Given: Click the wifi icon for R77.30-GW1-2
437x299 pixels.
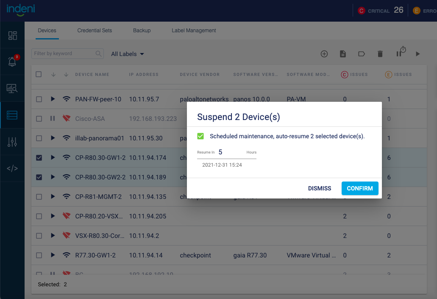Looking at the screenshot, I should tap(66, 255).
